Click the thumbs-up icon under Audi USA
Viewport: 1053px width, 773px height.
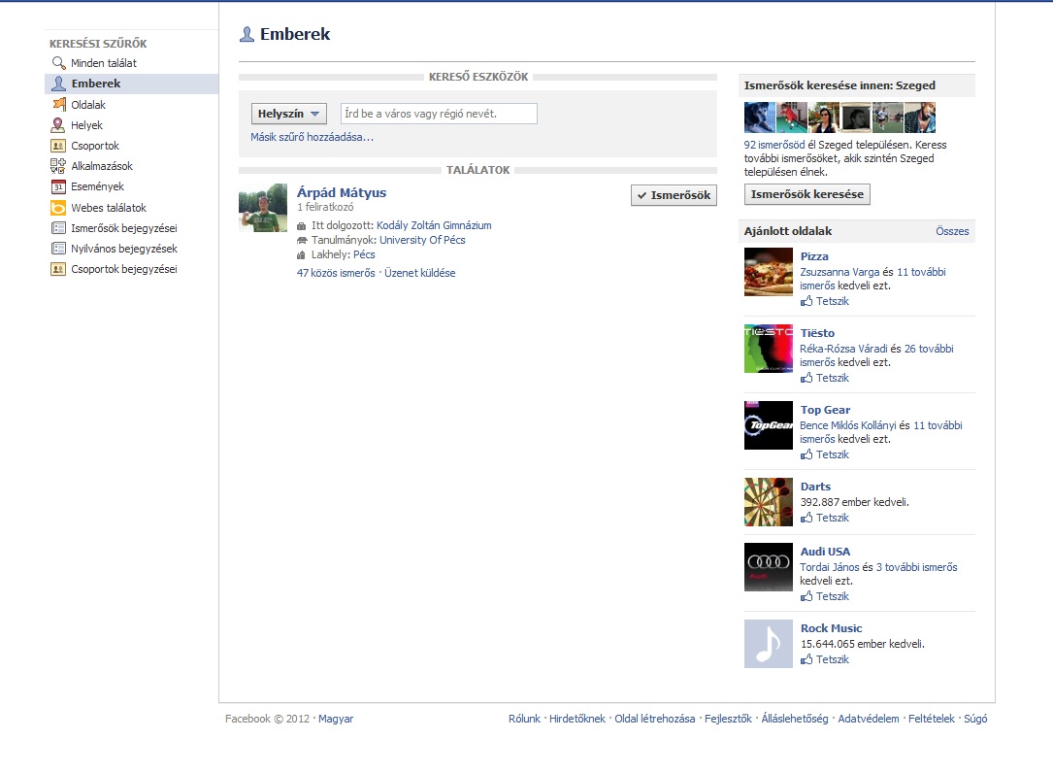[806, 596]
